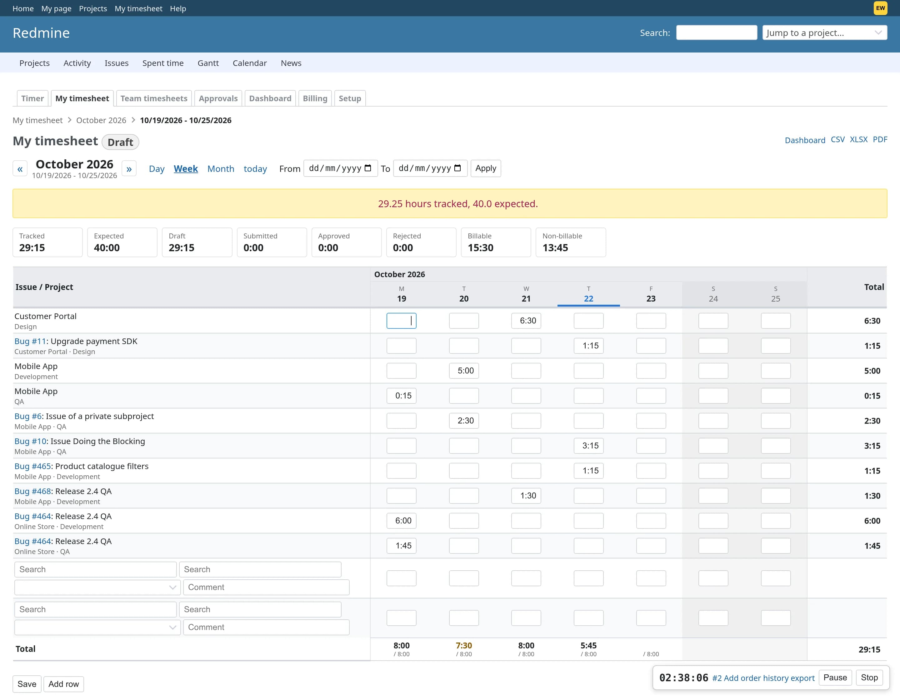Select the My timesheet tab

click(82, 98)
